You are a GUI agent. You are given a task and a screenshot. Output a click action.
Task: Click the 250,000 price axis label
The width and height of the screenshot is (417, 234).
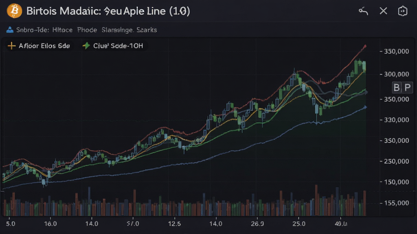pos(397,161)
